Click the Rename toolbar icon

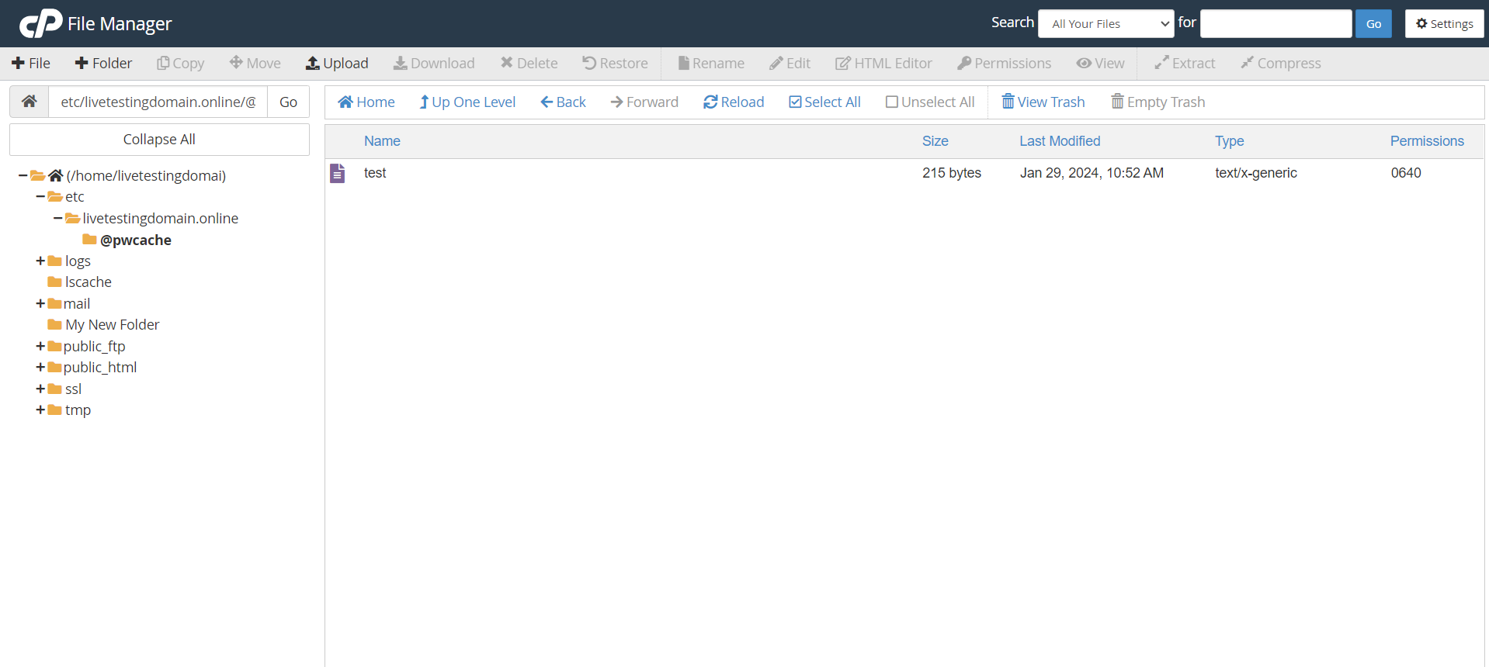click(683, 63)
